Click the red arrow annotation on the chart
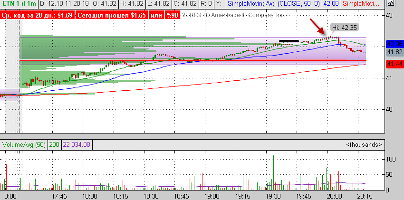The width and height of the screenshot is (404, 200). pyautogui.click(x=318, y=28)
